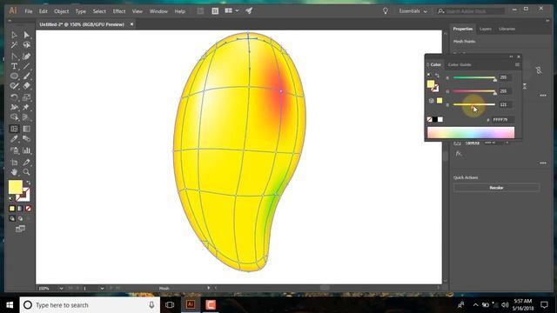Click default fill and stroke icon
Viewport: 557px width, 313px height.
(x=10, y=198)
